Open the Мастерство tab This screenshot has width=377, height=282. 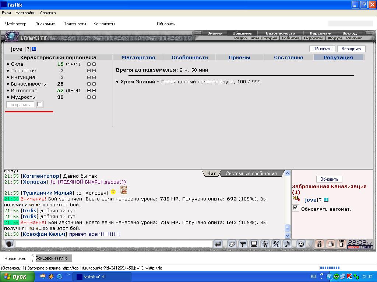pyautogui.click(x=138, y=57)
